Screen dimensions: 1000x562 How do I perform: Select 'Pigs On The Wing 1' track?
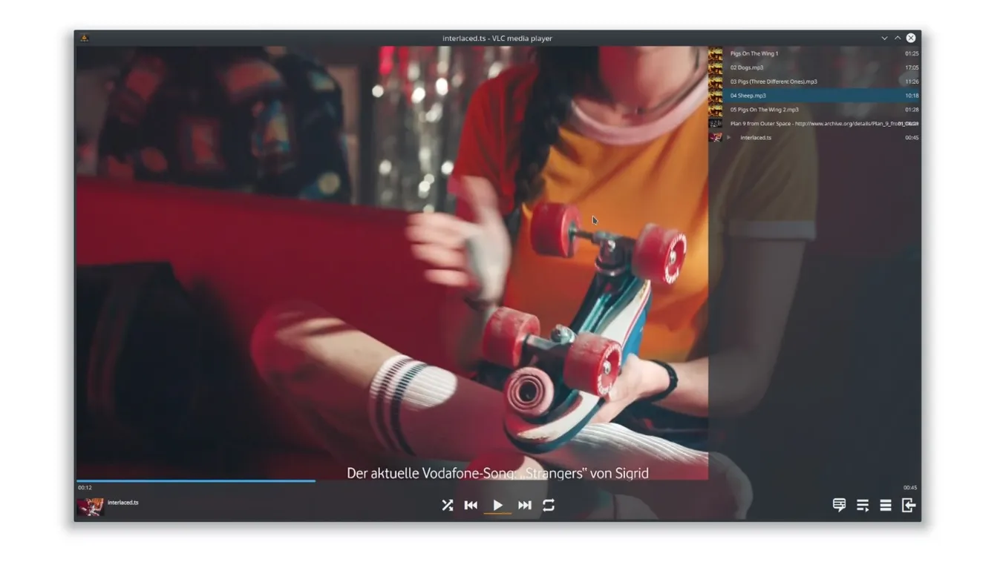pyautogui.click(x=814, y=53)
